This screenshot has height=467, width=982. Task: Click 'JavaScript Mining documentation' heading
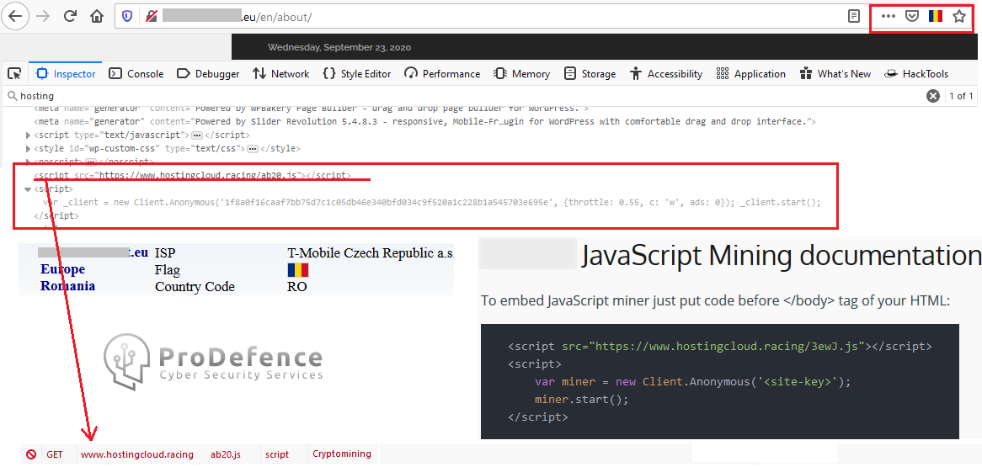tap(781, 256)
